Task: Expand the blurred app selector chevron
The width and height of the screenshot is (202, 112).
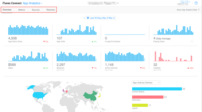Action: tap(118, 3)
